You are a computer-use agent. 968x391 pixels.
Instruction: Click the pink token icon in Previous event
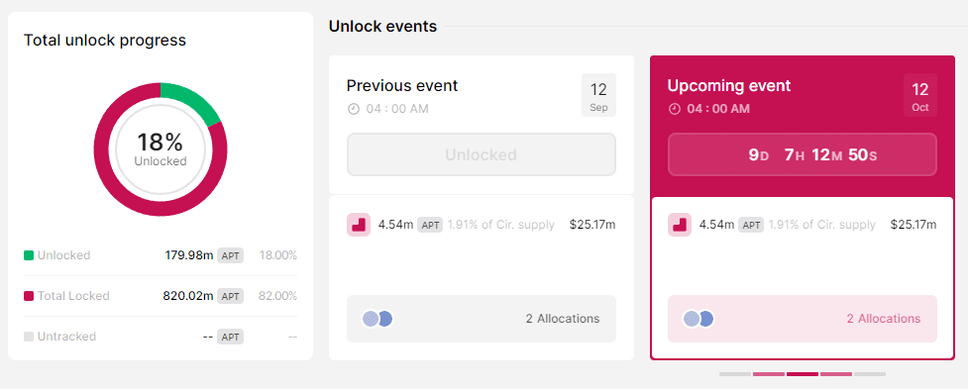tap(358, 225)
